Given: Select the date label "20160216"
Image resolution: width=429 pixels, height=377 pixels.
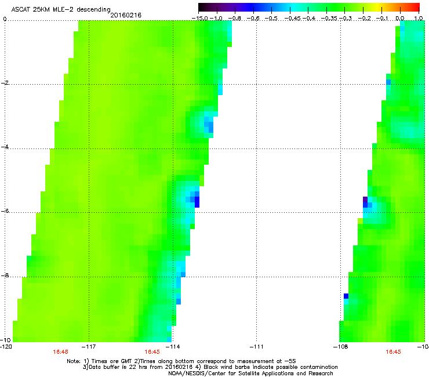Looking at the screenshot, I should click(126, 15).
